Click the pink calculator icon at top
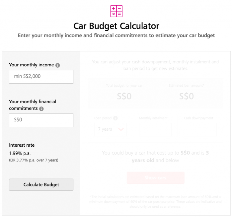Viewport: 232px width, 217px height. point(116,11)
